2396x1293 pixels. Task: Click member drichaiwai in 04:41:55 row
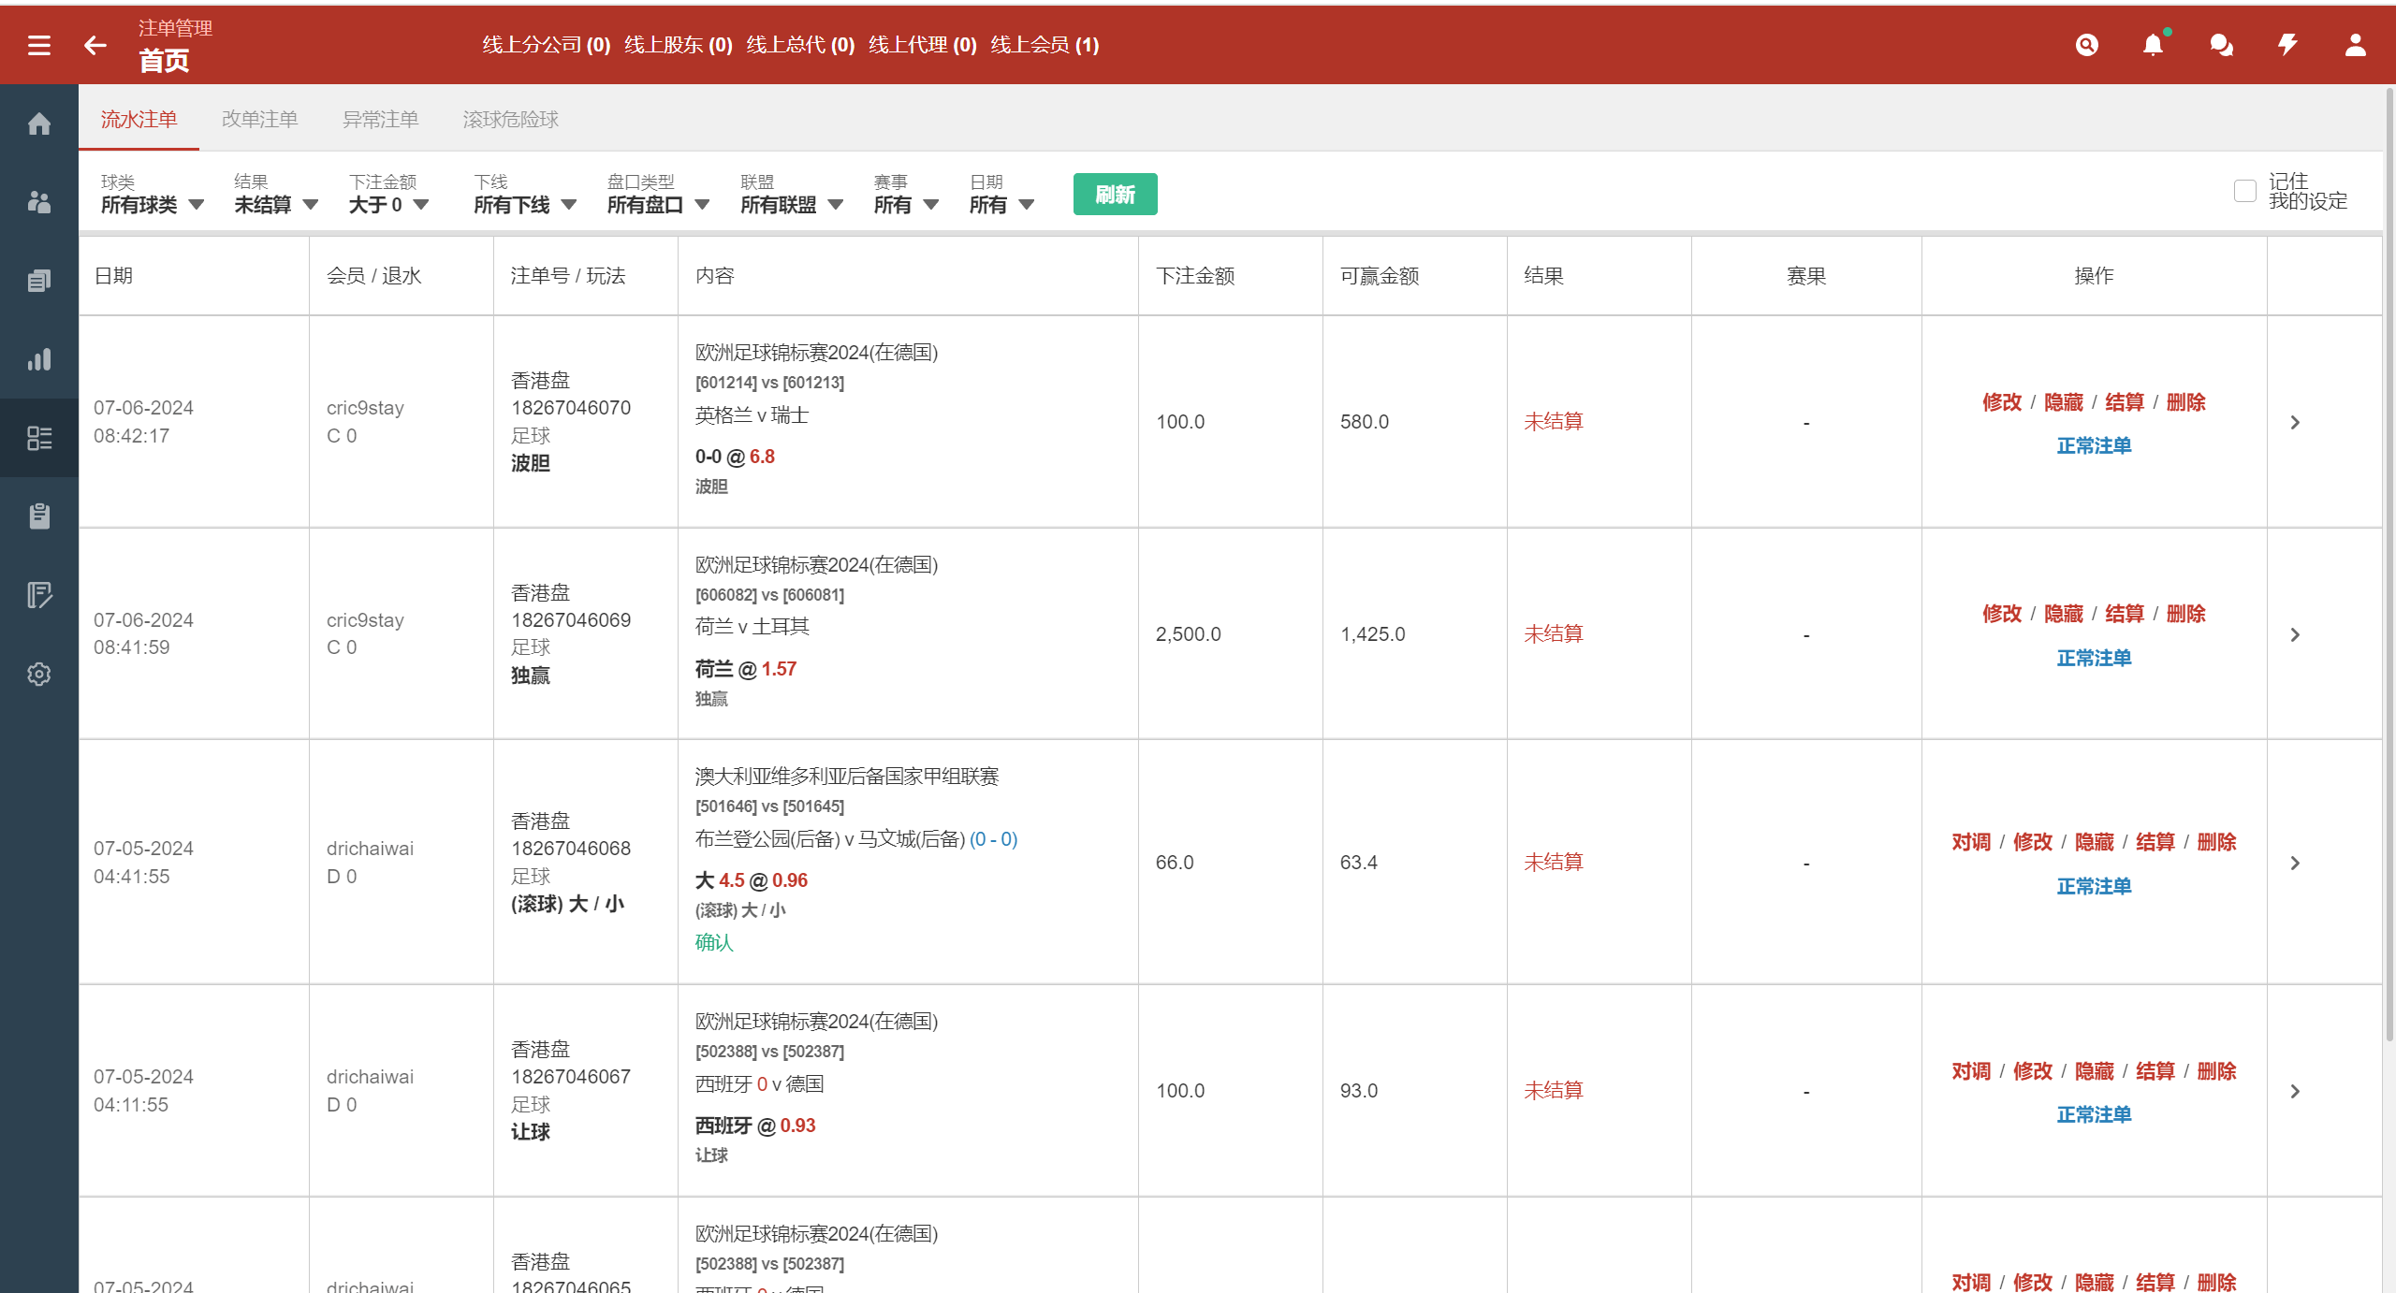tap(370, 849)
